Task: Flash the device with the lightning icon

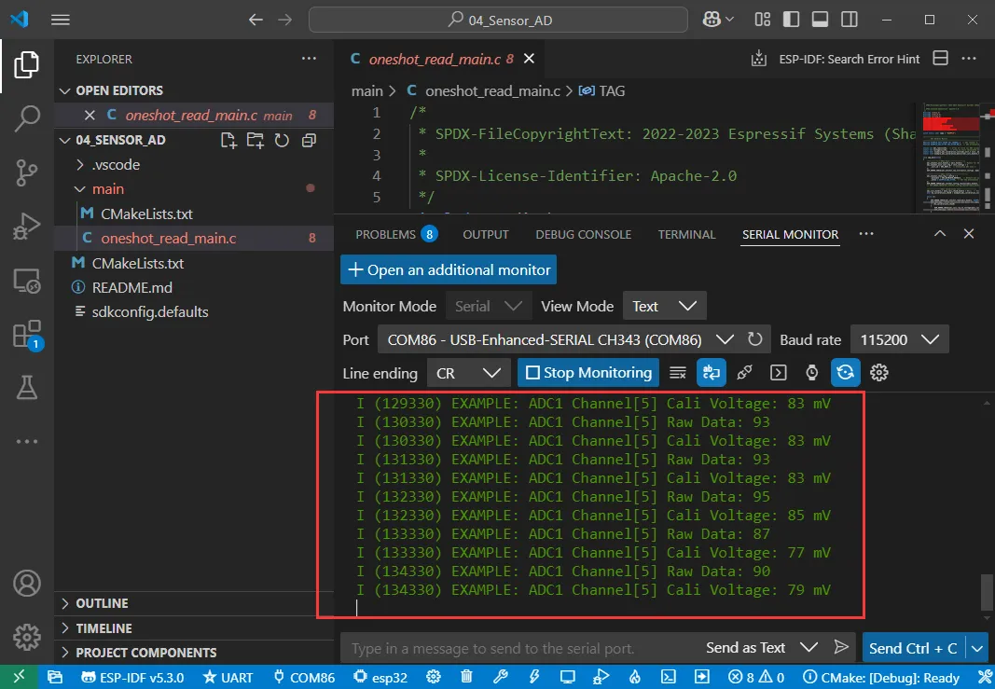Action: point(533,676)
